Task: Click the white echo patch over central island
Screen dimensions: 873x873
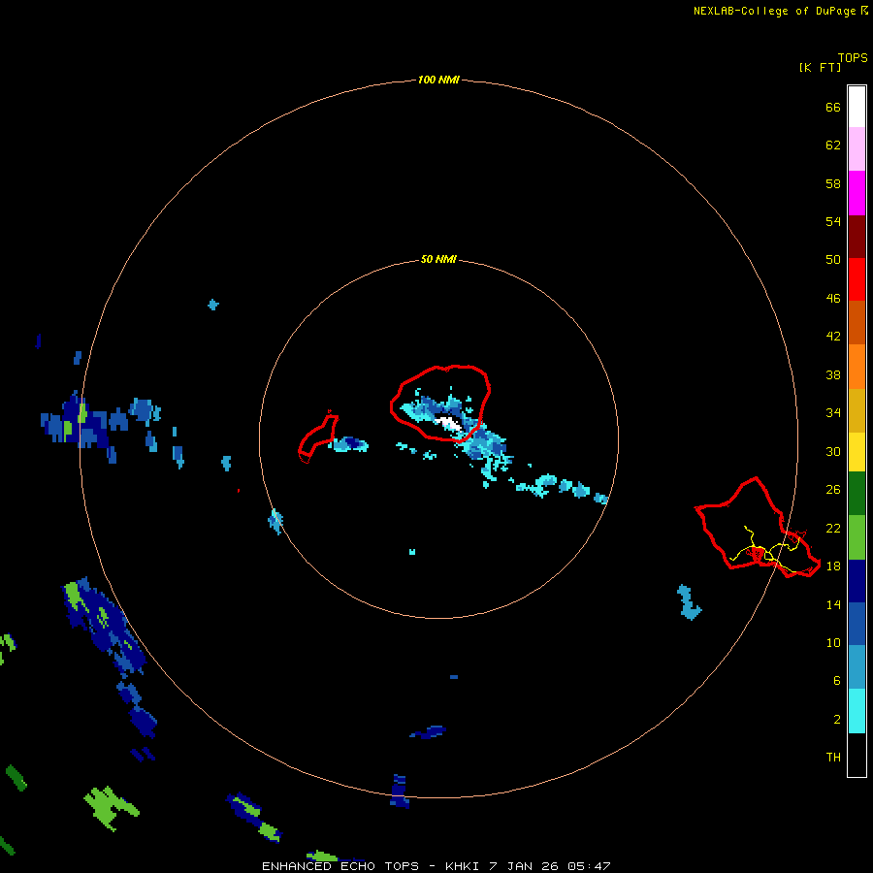Action: point(447,423)
